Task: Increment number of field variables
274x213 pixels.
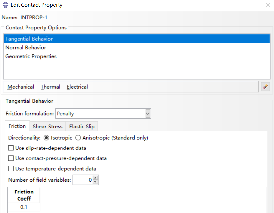Action: (95, 178)
